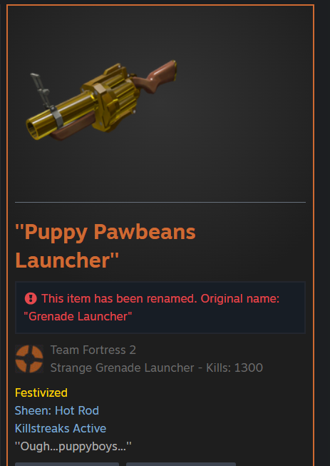Click the "Ough...puppyboys..." item description
This screenshot has width=330, height=466.
click(73, 446)
